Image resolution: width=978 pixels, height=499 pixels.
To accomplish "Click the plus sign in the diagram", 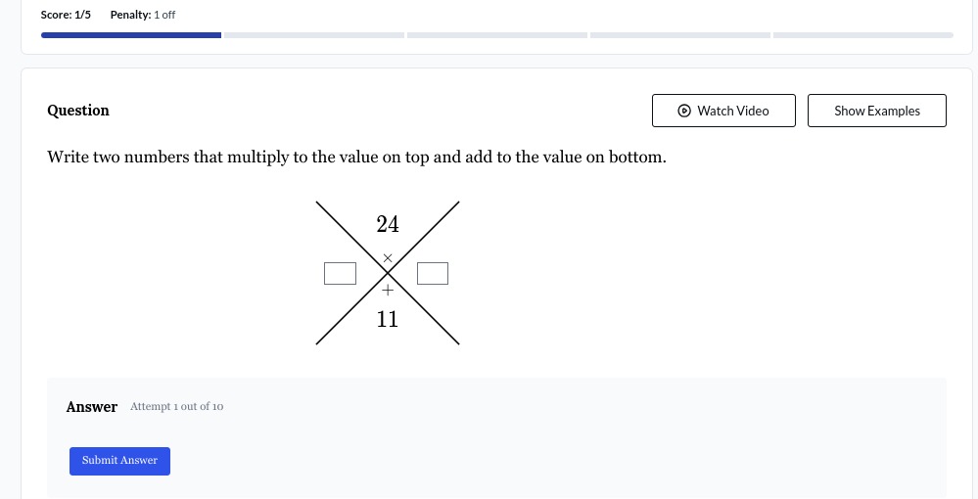I will coord(388,290).
